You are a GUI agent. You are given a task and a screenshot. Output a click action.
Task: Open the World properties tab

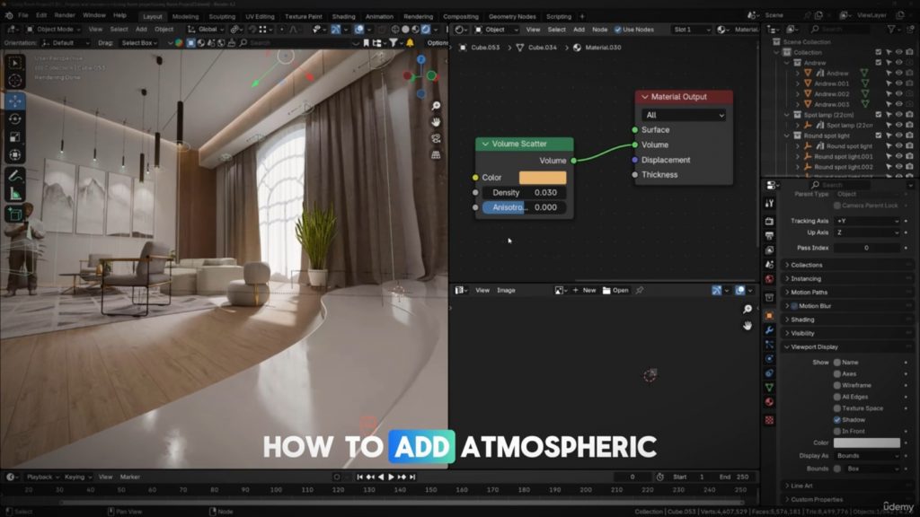pos(769,279)
